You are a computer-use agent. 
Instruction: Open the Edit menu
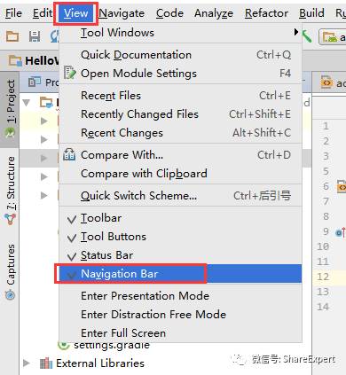[42, 13]
